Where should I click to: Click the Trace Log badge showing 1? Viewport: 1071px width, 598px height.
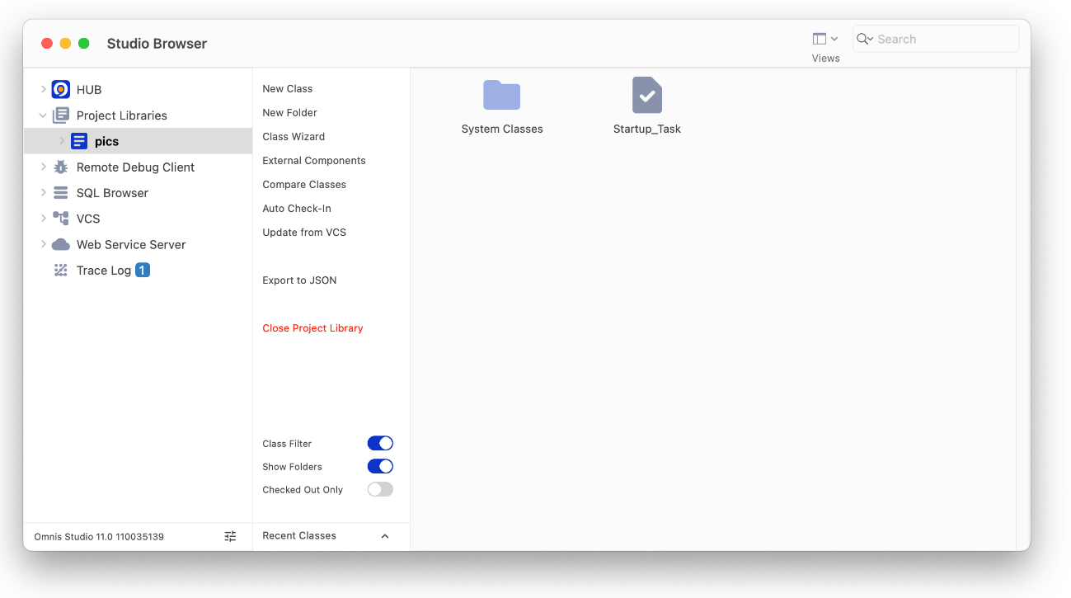tap(143, 270)
